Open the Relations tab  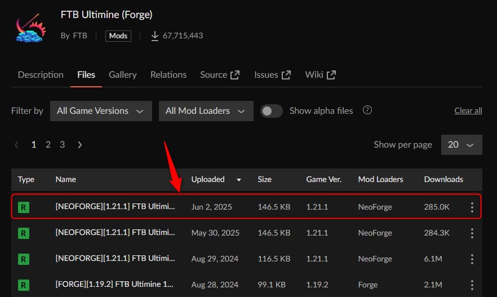[x=168, y=75]
